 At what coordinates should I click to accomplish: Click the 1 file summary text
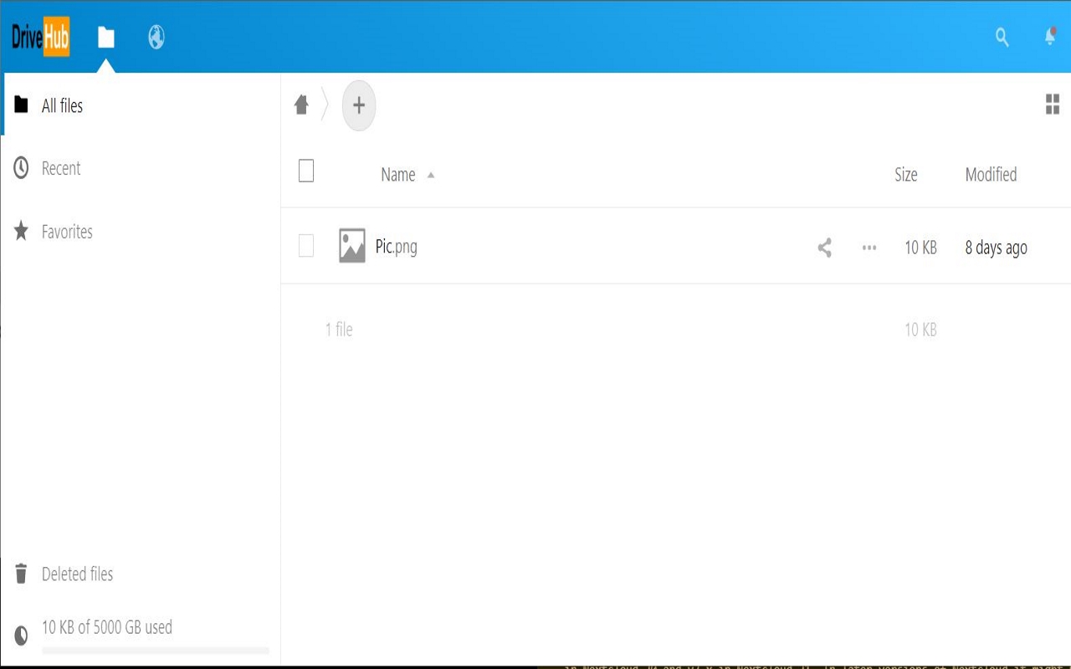[x=339, y=329]
